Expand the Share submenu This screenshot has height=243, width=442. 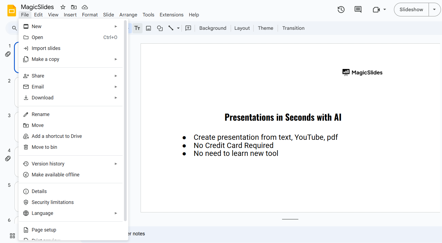(x=116, y=76)
